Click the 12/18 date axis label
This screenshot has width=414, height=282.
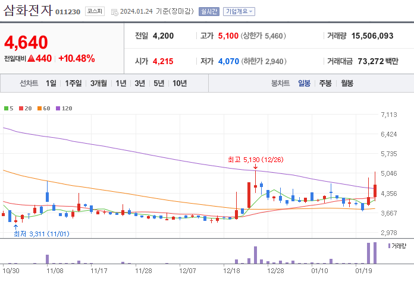click(231, 271)
